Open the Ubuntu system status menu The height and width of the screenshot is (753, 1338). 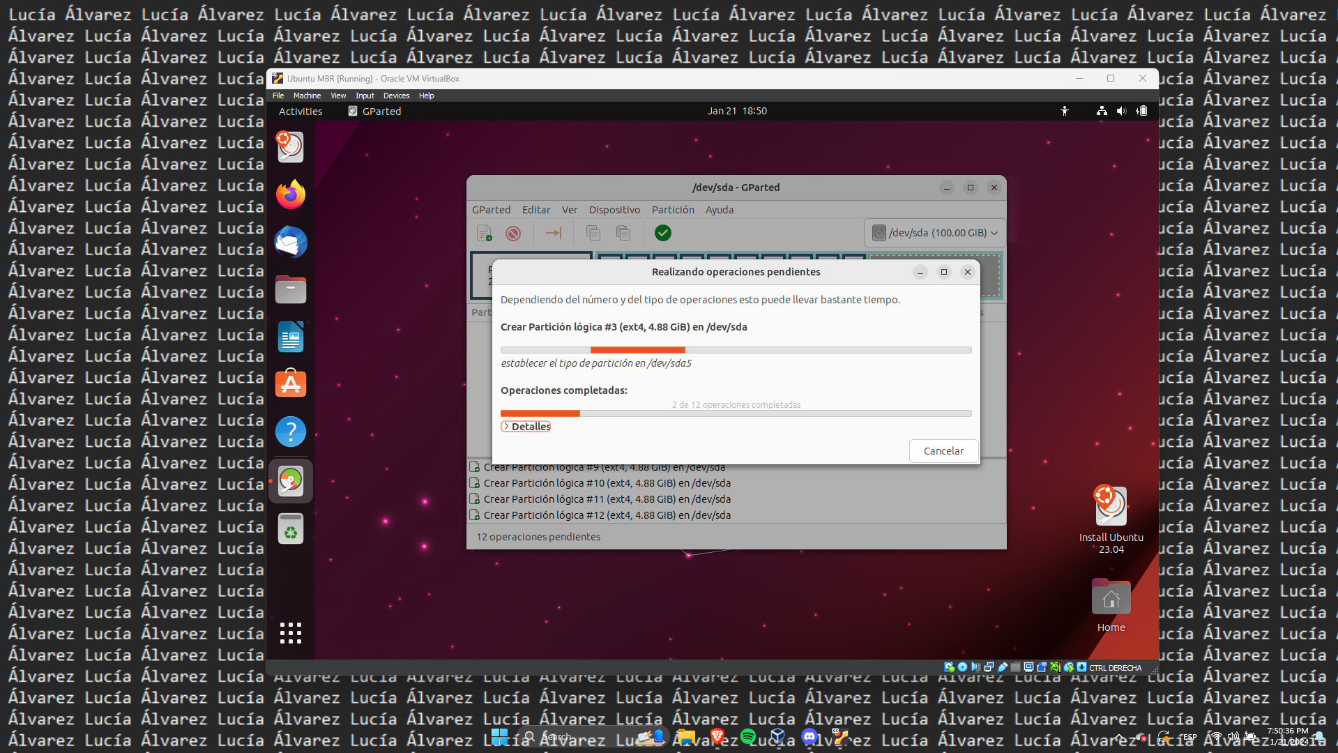[1120, 111]
